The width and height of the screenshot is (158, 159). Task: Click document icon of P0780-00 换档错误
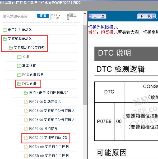point(26,129)
